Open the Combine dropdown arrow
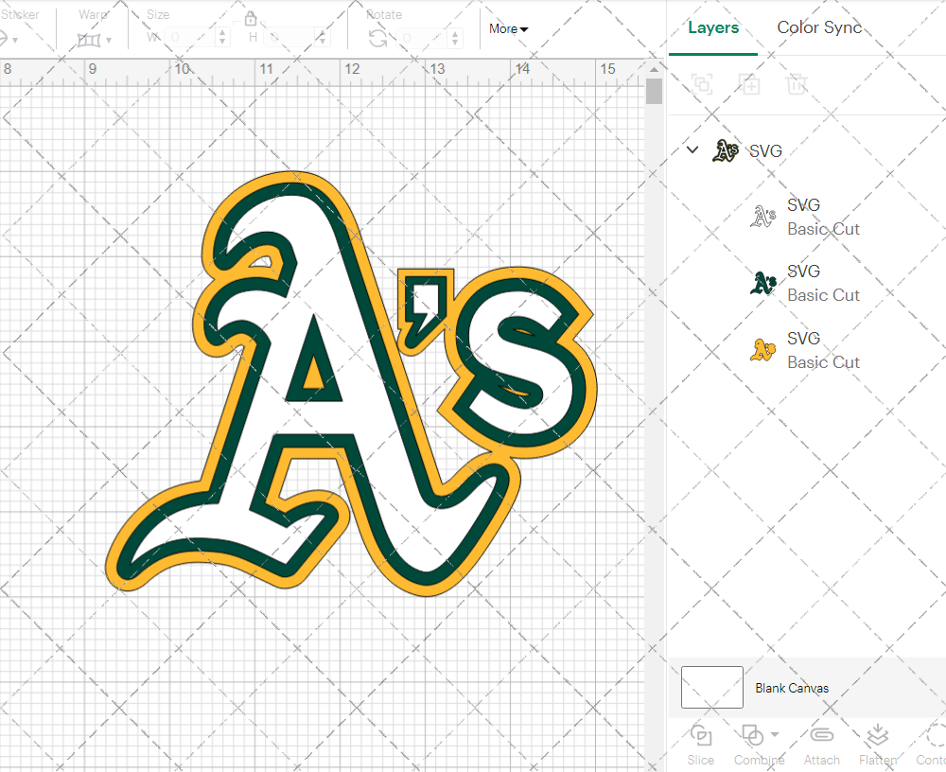The height and width of the screenshot is (772, 946). tap(775, 735)
